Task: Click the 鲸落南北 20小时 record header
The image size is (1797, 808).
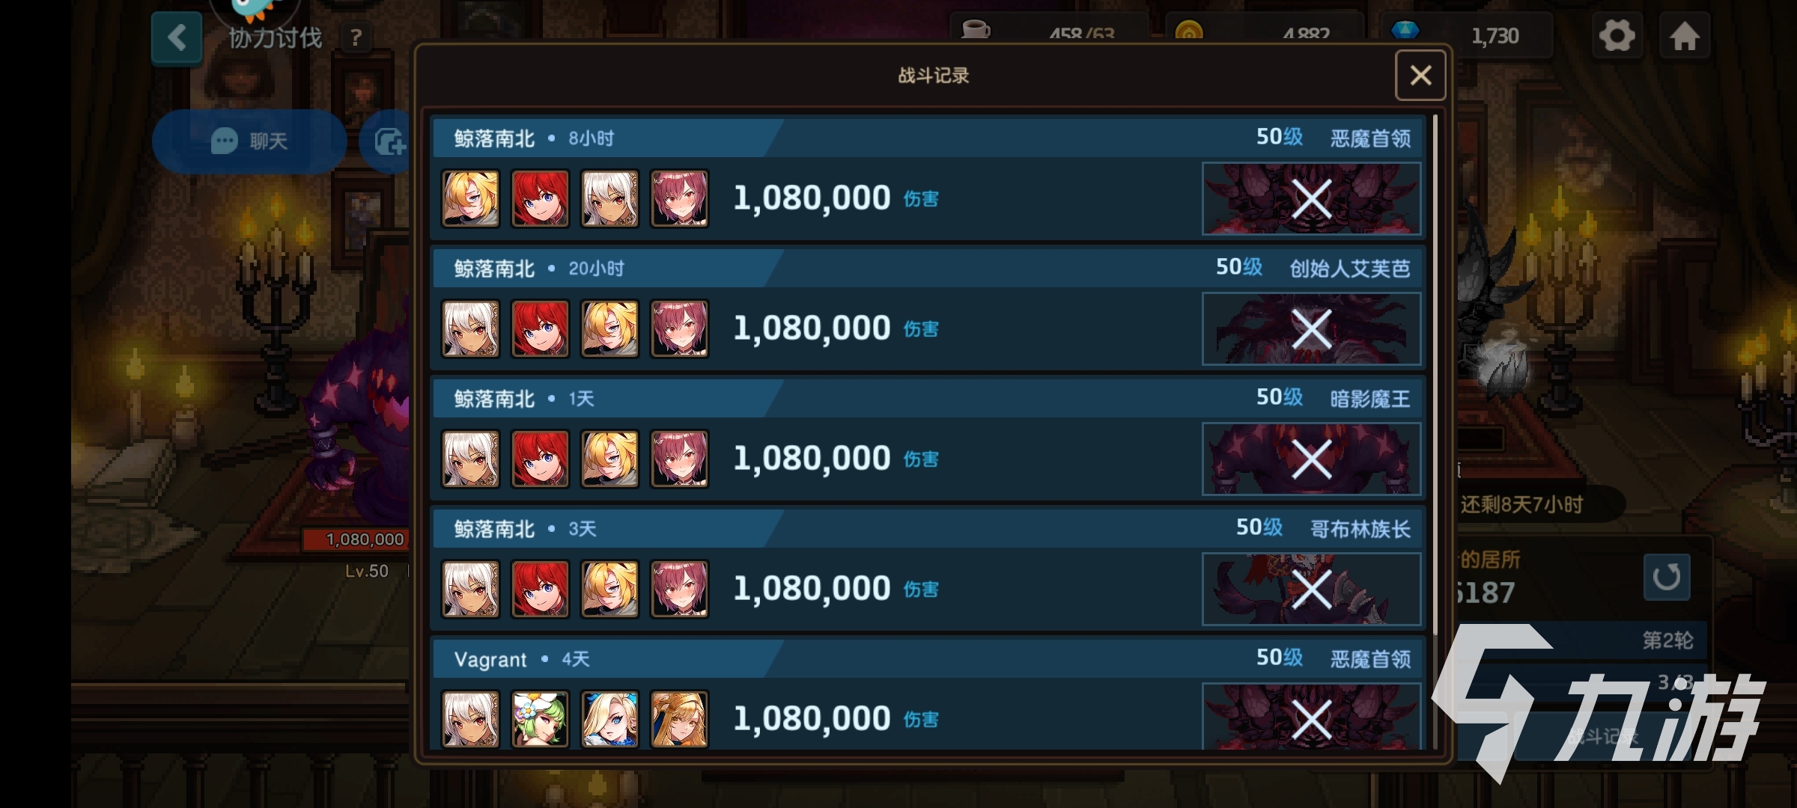Action: coord(928,268)
